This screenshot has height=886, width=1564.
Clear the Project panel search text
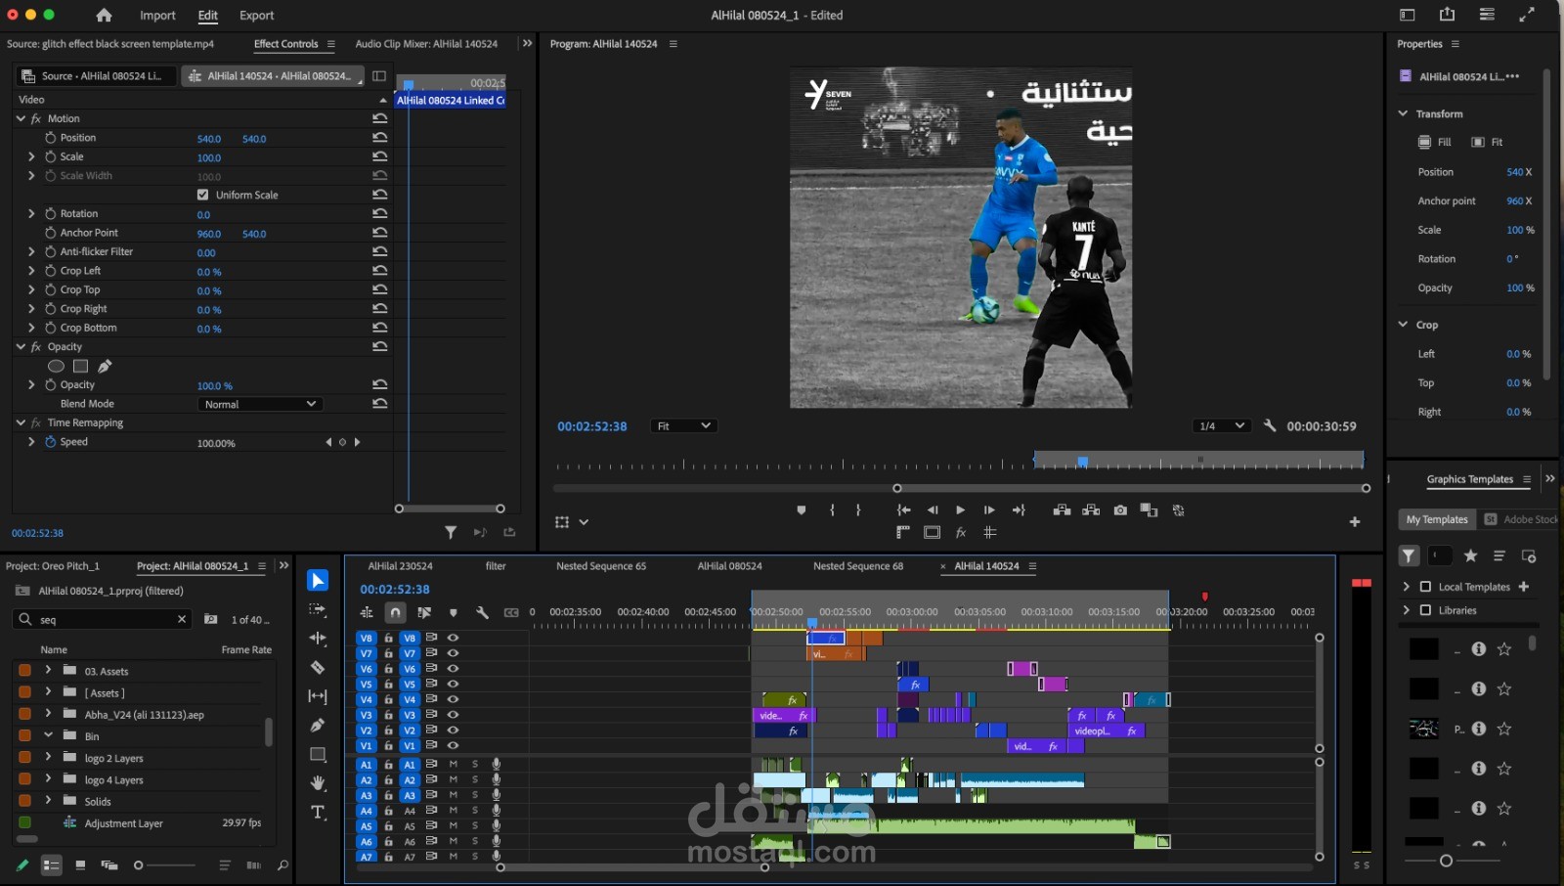[x=182, y=619]
